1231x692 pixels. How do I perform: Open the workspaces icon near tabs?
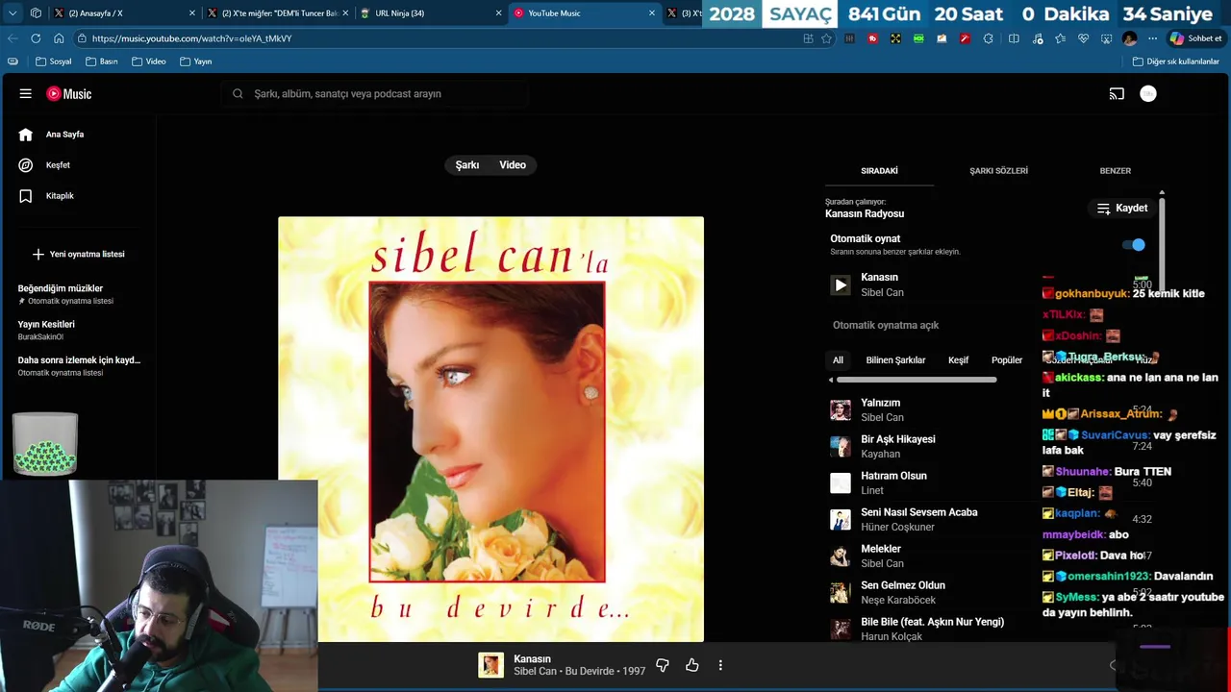pos(36,13)
